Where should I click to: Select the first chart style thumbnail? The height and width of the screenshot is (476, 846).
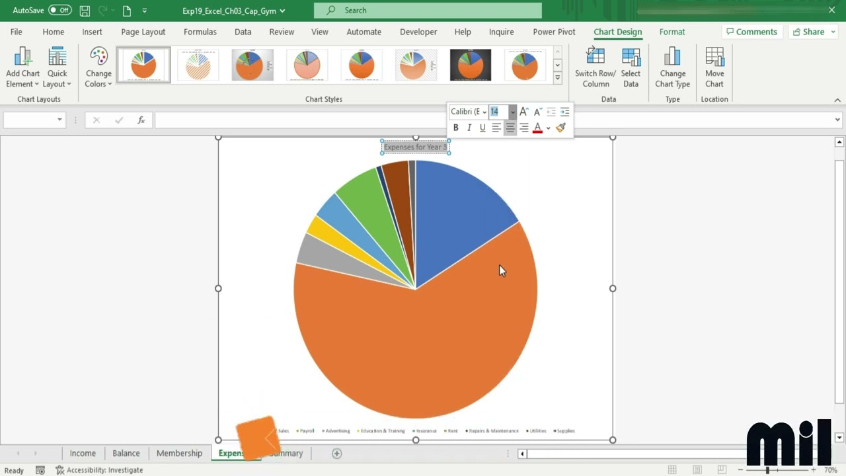tap(143, 65)
